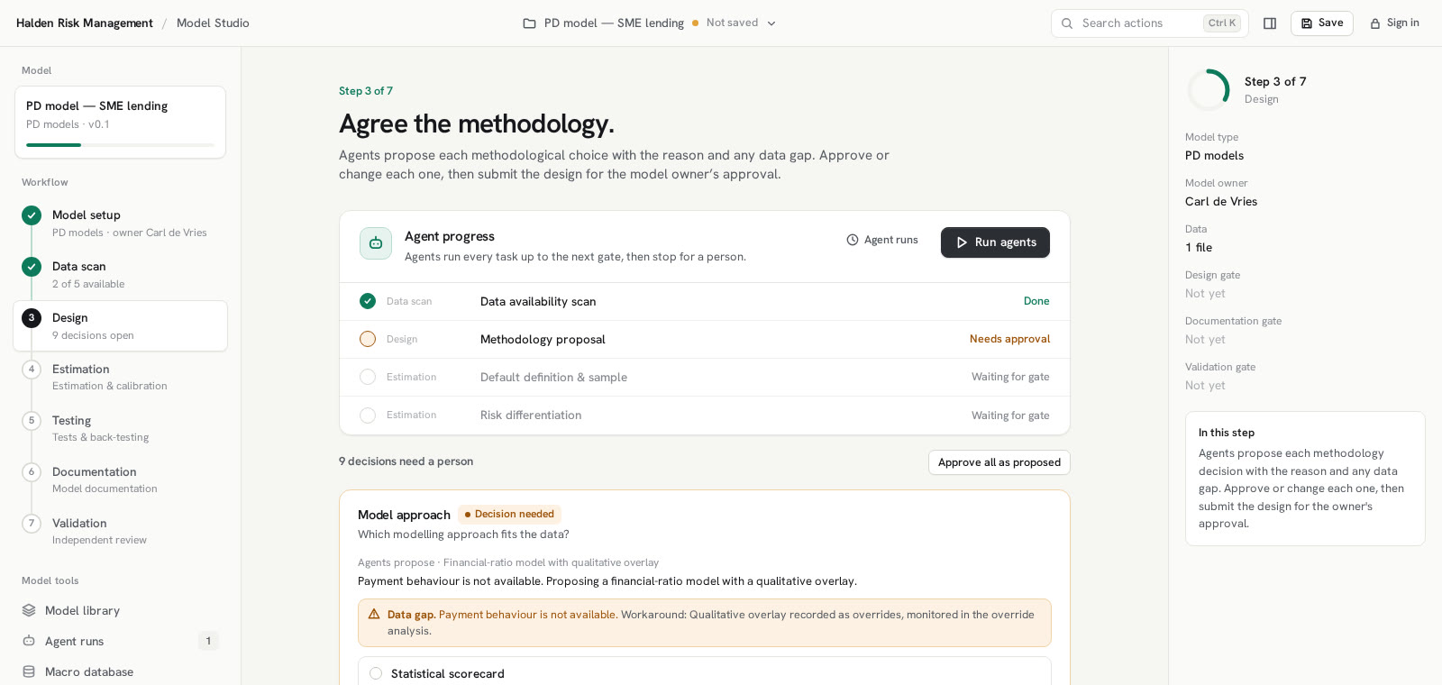The width and height of the screenshot is (1442, 685).
Task: Open the Design workflow step
Action: (x=121, y=326)
